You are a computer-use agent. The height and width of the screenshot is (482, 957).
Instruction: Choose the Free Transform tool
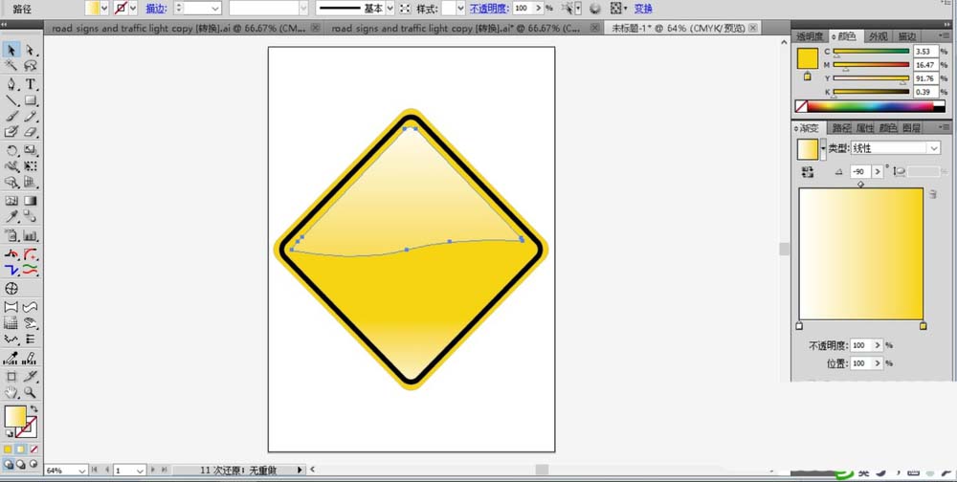coord(30,166)
